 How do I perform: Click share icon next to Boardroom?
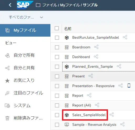coord(96,47)
